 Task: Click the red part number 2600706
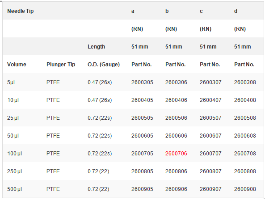[176, 154]
